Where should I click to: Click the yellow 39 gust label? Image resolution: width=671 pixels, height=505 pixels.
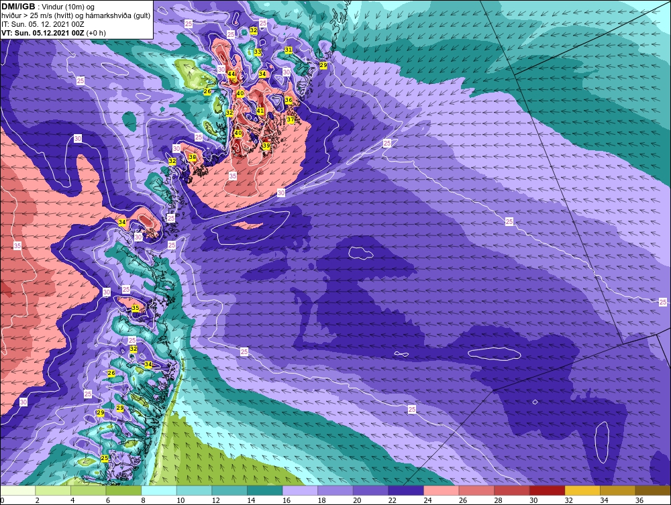[266, 146]
